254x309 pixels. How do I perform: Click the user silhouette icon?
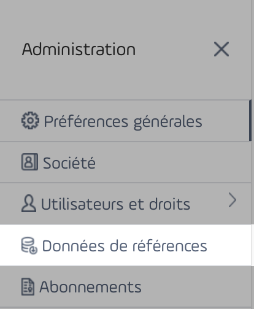point(29,203)
